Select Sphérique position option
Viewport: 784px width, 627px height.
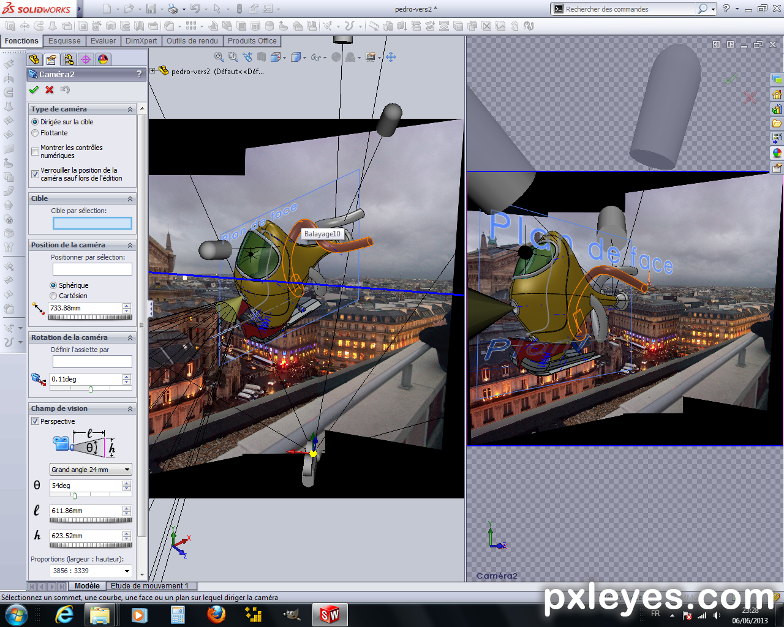[53, 285]
